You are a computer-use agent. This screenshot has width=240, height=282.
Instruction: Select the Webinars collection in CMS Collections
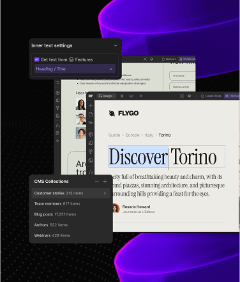[x=52, y=235]
